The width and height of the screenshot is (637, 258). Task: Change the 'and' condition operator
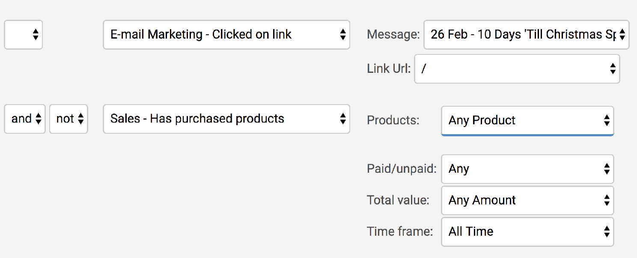click(x=25, y=119)
